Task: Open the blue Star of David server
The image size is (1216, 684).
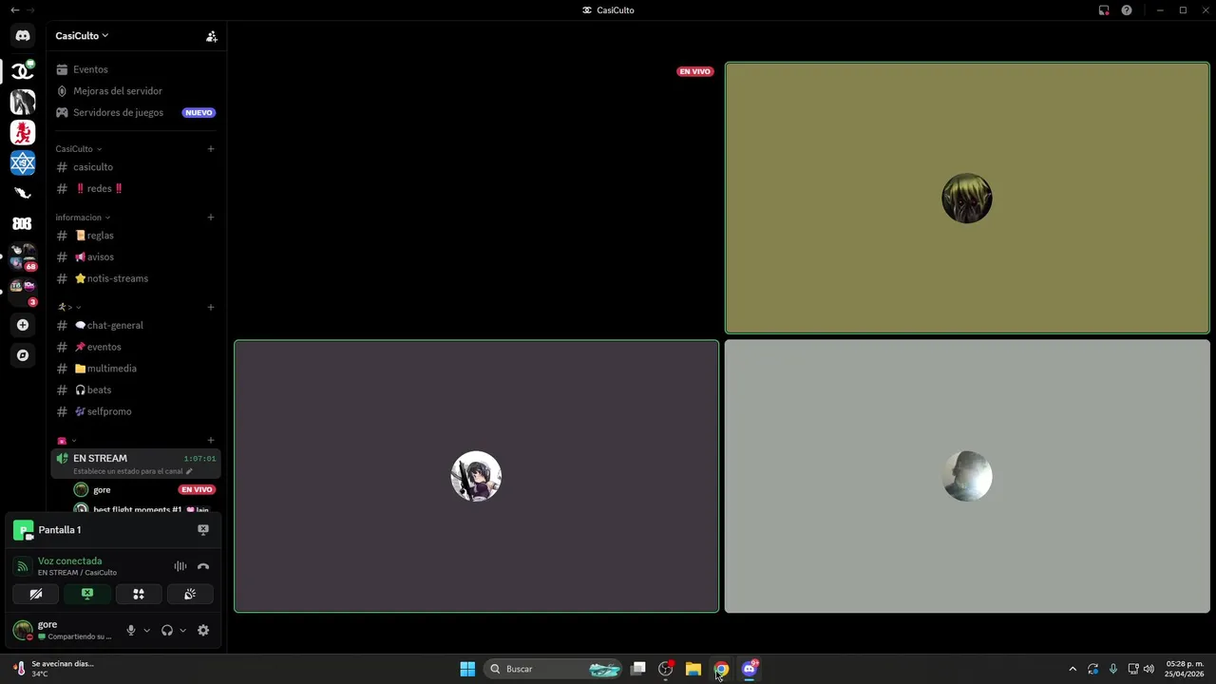Action: [x=23, y=162]
